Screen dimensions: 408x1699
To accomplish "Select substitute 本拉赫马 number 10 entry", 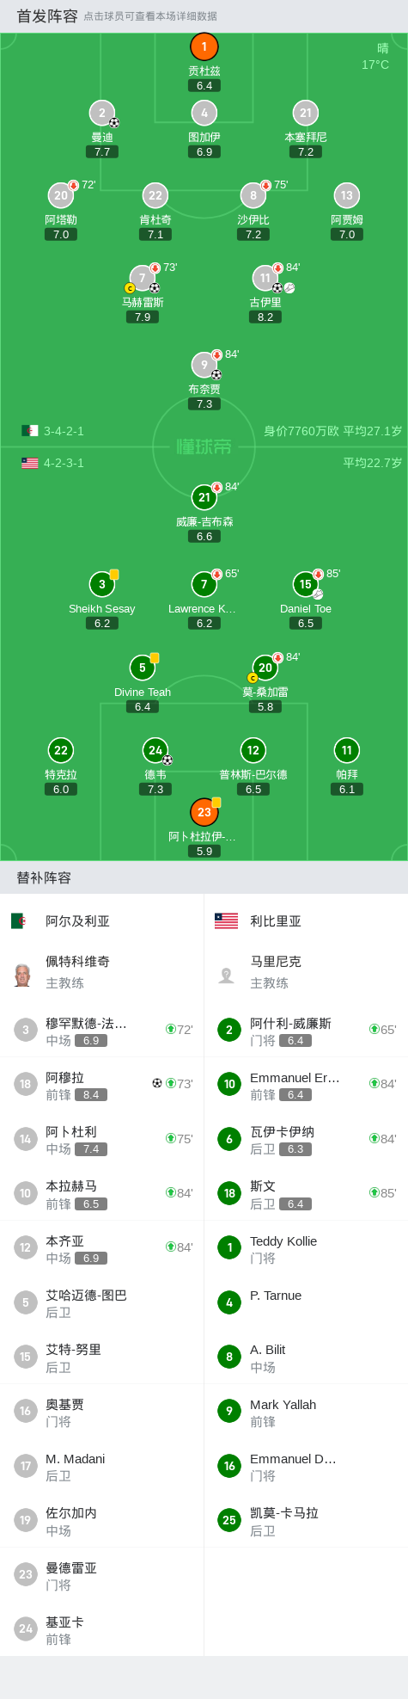I will point(102,1193).
